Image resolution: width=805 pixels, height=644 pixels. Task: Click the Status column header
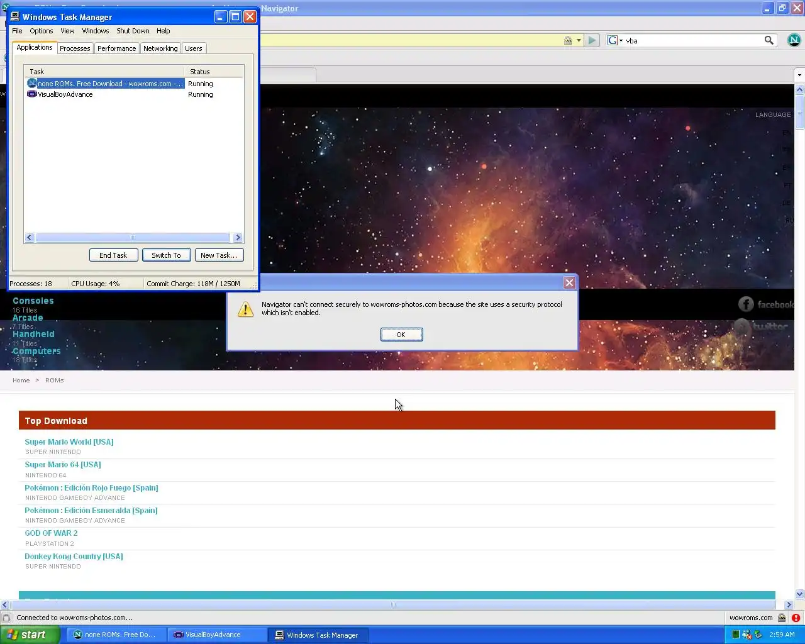[214, 72]
